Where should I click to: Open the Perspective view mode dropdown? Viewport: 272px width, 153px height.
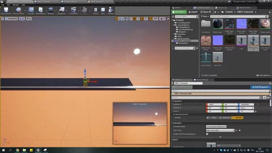coord(11,19)
